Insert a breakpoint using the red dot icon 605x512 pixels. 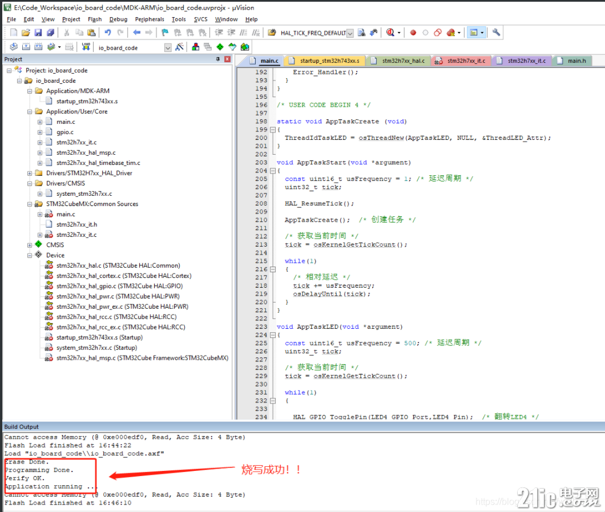point(413,33)
